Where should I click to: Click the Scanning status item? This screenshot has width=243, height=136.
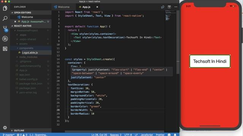point(38,135)
